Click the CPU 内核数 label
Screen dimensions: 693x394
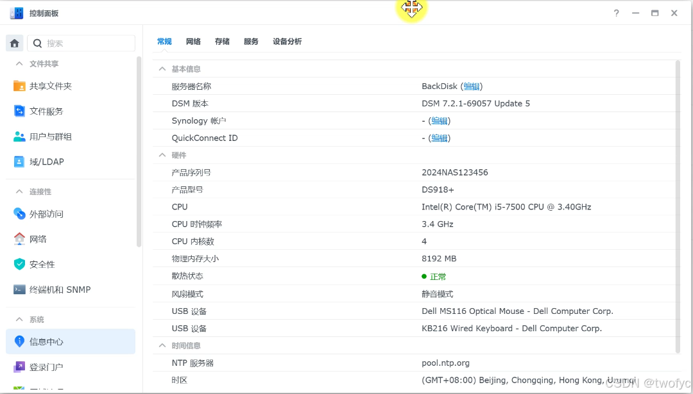point(193,242)
